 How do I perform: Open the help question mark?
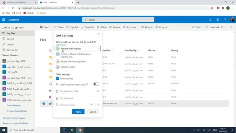[x=225, y=20]
